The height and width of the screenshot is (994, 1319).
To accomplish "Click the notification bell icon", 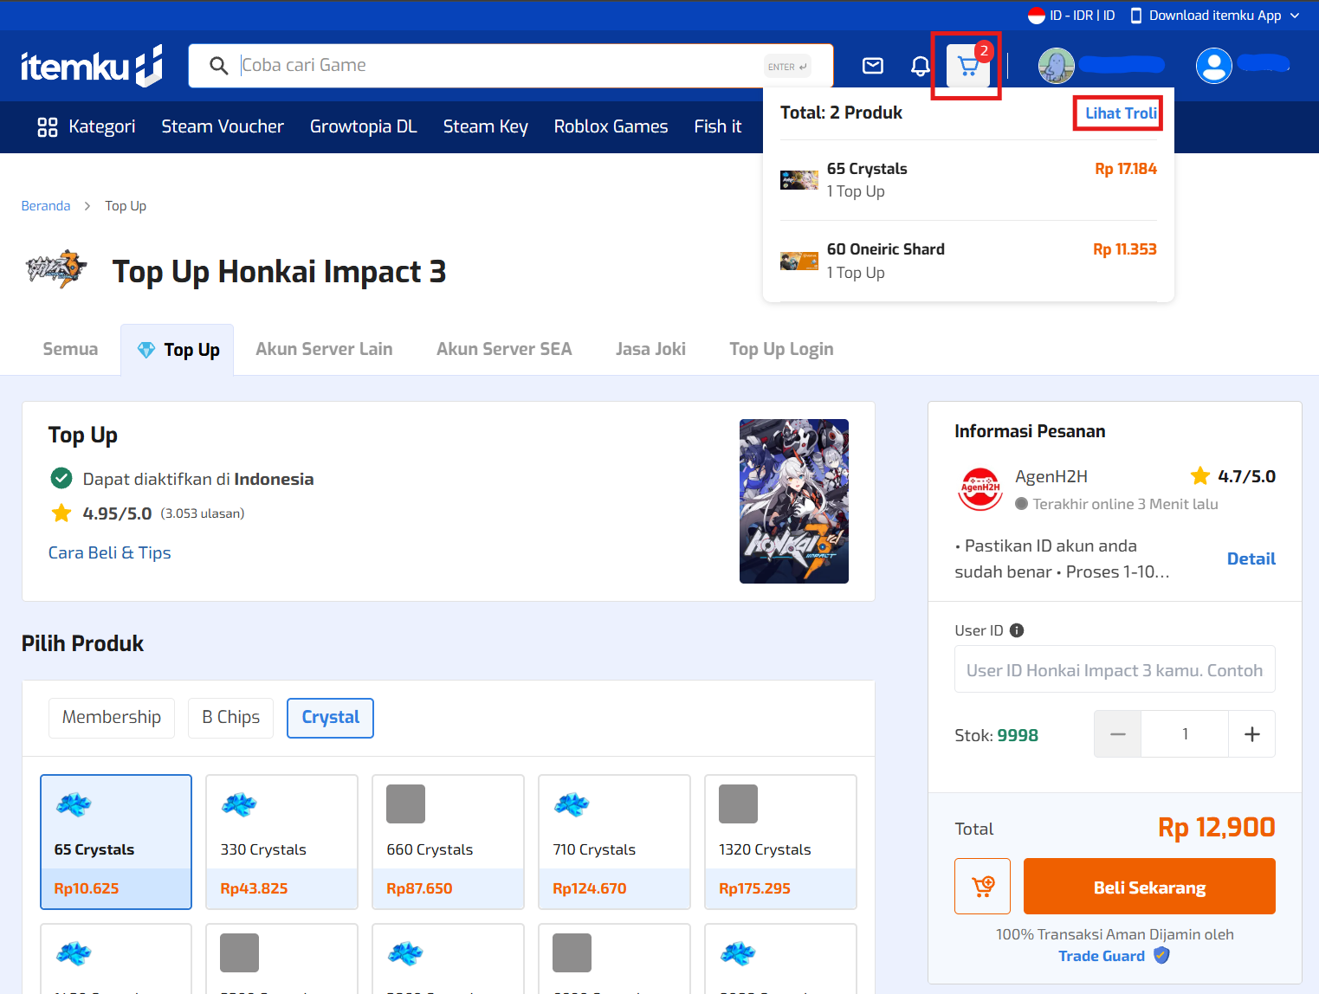I will click(920, 66).
